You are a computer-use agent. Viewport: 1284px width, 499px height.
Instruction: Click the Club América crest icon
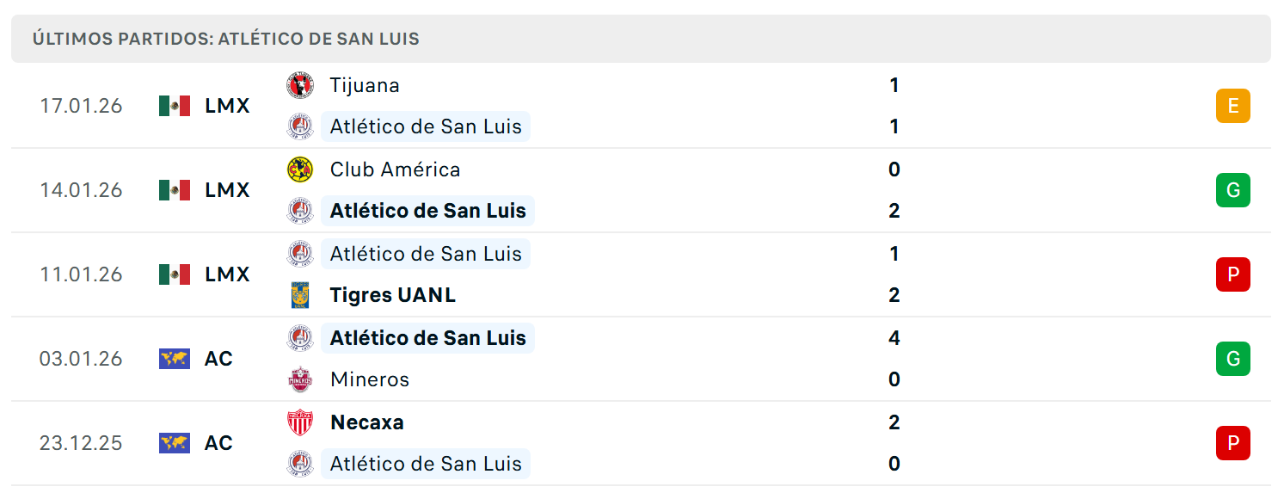coord(300,169)
